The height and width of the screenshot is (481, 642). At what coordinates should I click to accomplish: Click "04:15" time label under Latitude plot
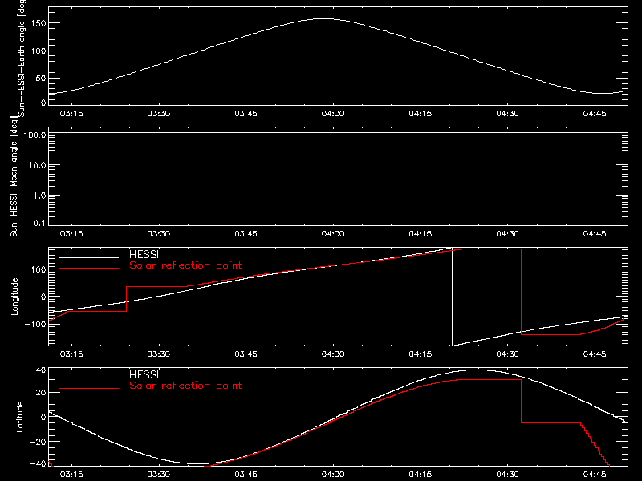point(420,475)
